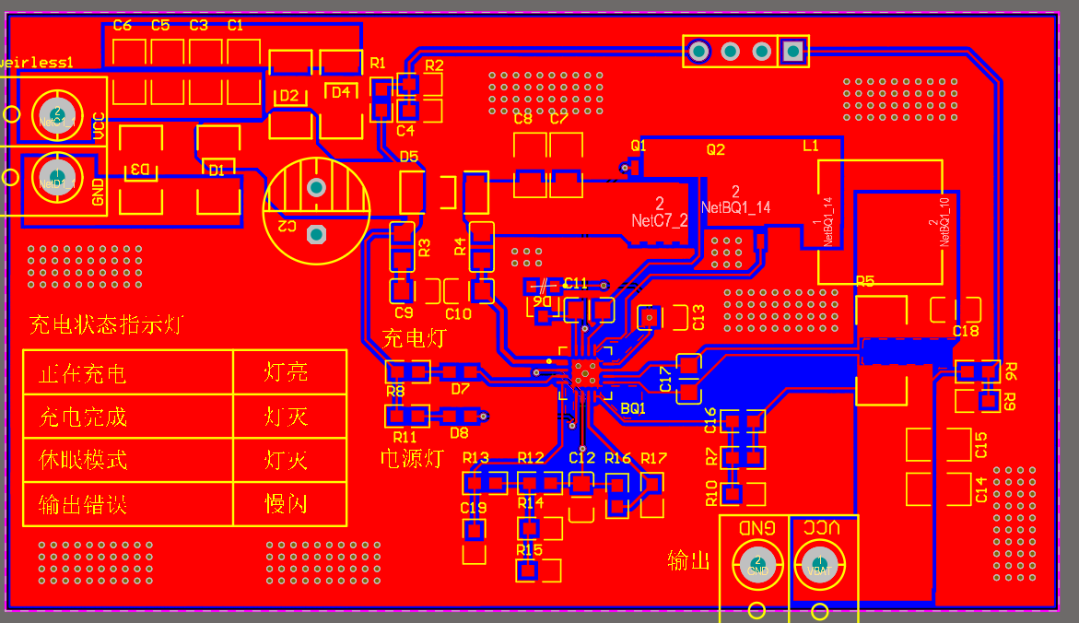Click the leftmost round pin of the header
The height and width of the screenshot is (623, 1079).
click(699, 51)
